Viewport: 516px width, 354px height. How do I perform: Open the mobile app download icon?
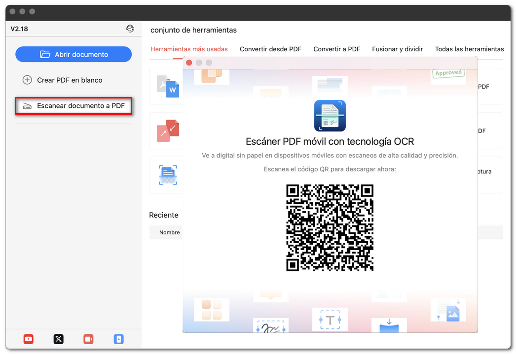118,339
